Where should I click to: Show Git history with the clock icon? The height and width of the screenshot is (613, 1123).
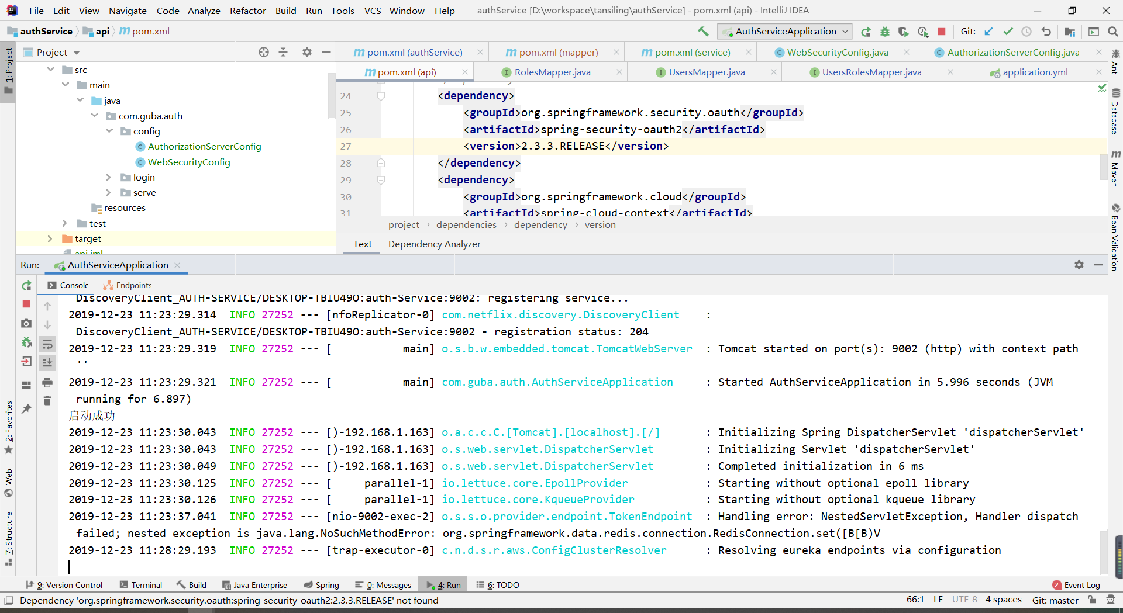coord(1026,32)
